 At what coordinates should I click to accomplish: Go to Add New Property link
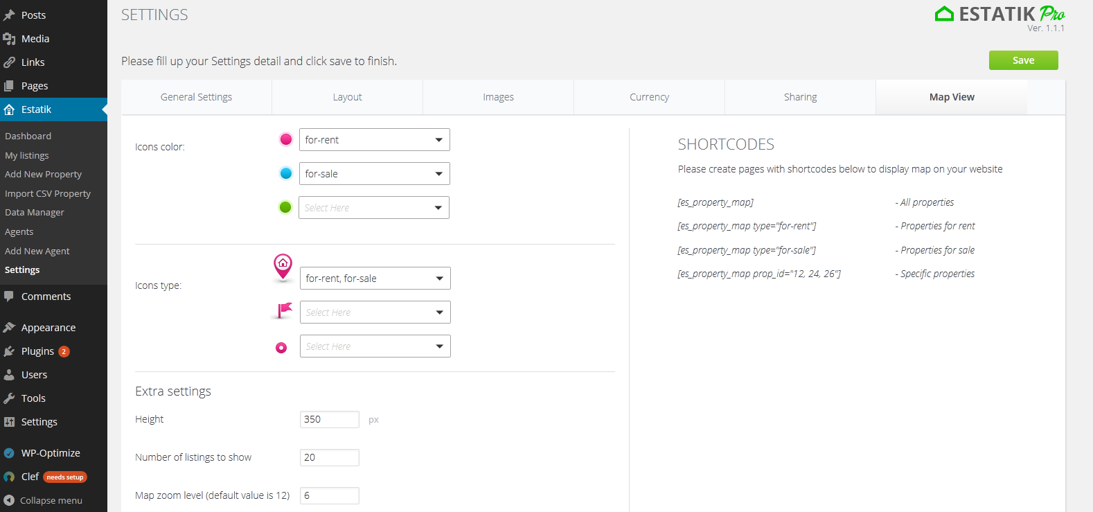pyautogui.click(x=43, y=175)
